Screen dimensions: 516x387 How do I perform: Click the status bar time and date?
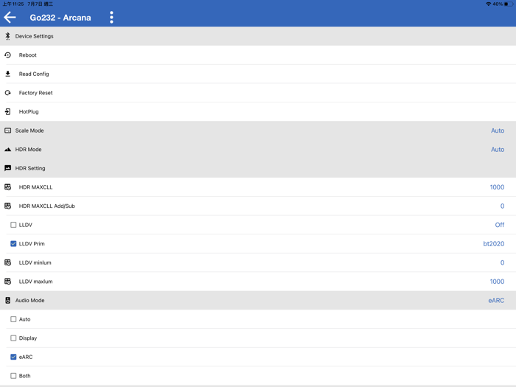tap(28, 4)
